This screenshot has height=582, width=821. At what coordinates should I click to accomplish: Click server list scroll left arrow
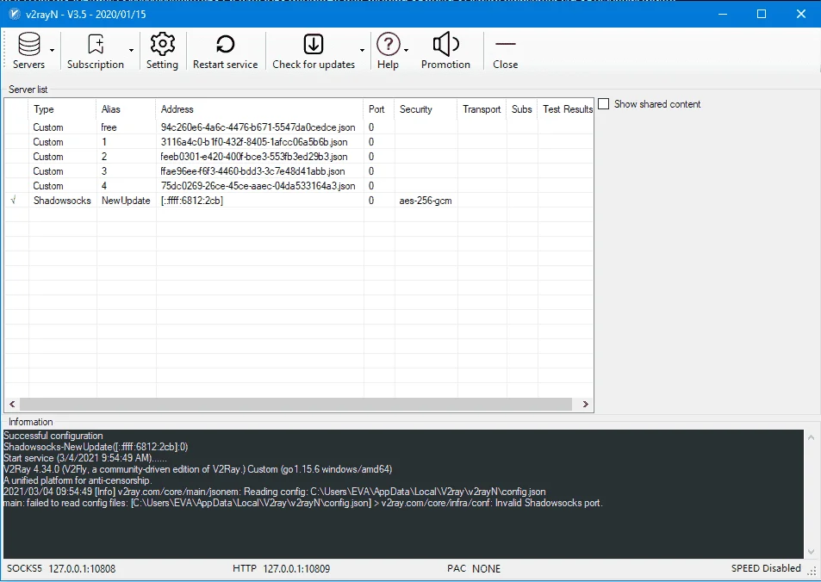[x=12, y=404]
